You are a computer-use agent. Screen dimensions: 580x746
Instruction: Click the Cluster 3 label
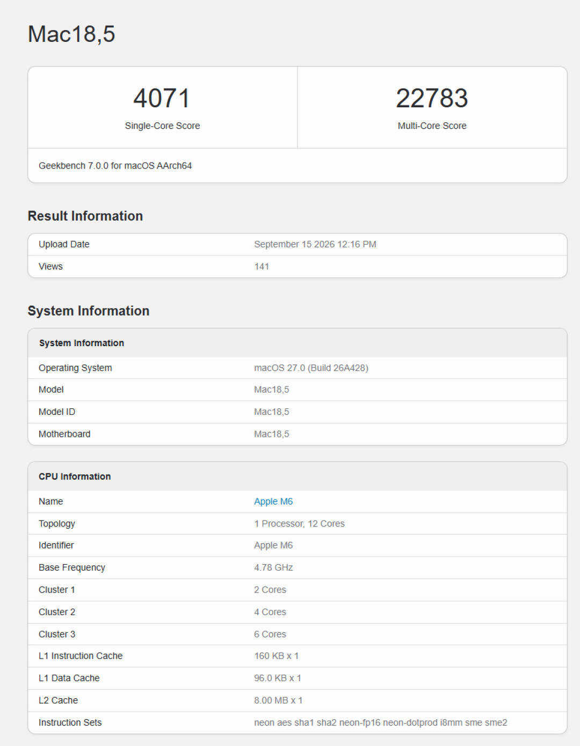point(57,634)
